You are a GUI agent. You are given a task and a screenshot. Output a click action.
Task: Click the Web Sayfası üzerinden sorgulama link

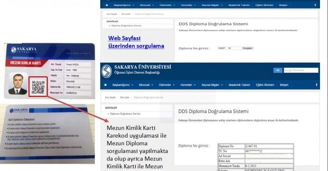[x=136, y=42]
